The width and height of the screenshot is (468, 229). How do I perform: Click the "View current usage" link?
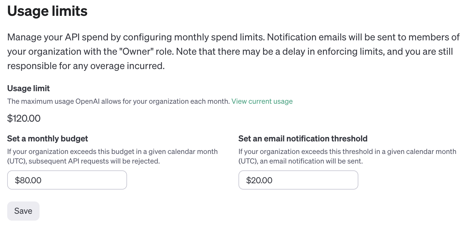pos(262,101)
